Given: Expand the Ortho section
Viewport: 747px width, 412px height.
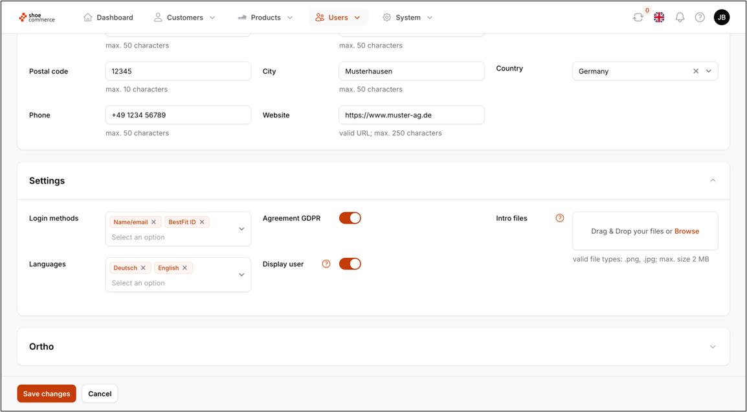Looking at the screenshot, I should pyautogui.click(x=713, y=347).
